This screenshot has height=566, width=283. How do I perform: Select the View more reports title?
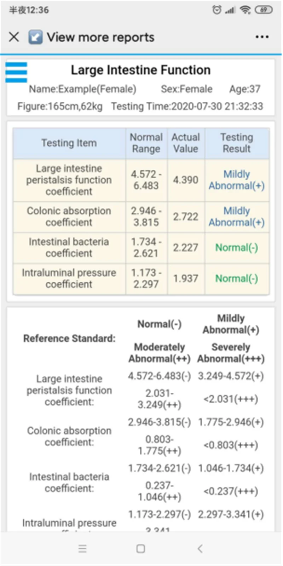[100, 37]
